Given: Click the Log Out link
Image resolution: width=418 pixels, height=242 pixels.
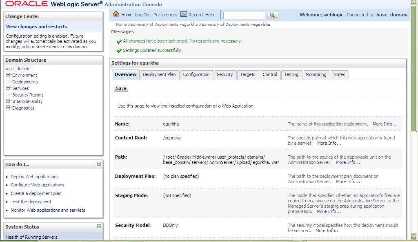Looking at the screenshot, I should tap(143, 15).
